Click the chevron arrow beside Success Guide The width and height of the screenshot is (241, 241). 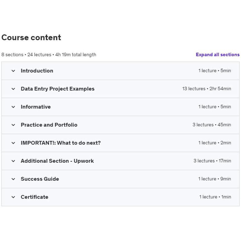[13, 179]
